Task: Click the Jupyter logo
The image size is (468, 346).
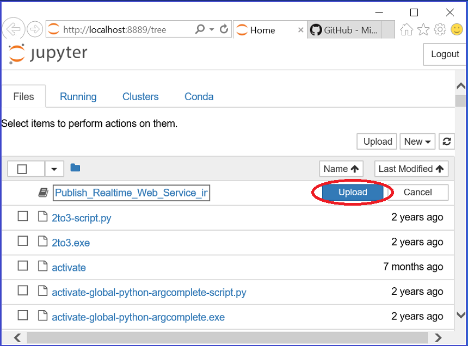Action: [48, 54]
